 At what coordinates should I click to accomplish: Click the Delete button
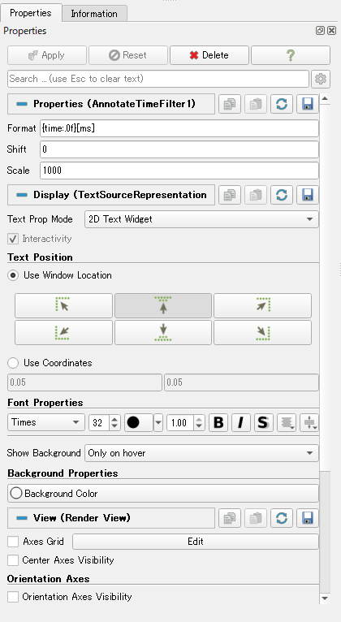[209, 55]
